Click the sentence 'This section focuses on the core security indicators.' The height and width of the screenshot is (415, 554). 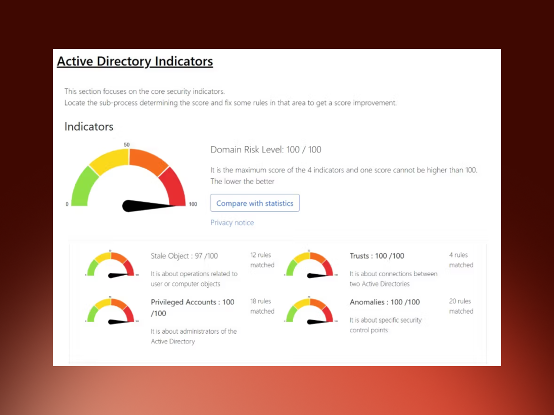[145, 91]
